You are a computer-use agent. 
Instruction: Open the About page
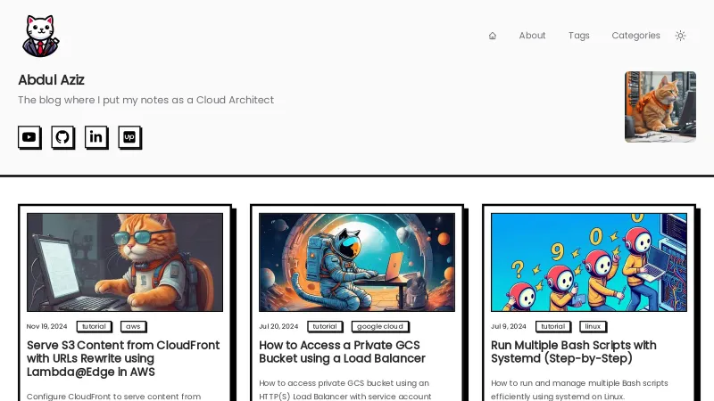coord(532,36)
